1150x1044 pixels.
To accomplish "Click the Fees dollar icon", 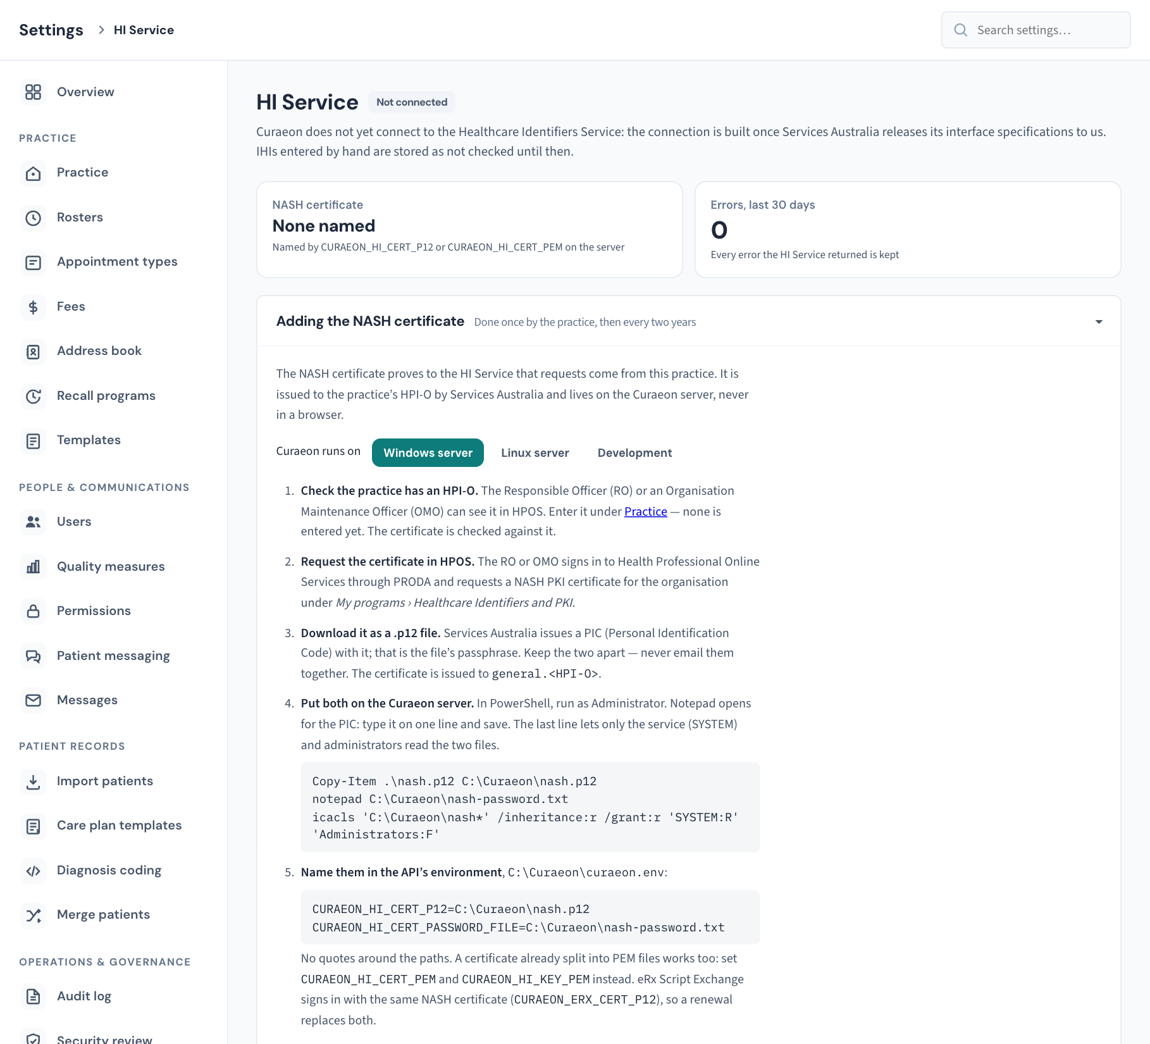I will (x=34, y=308).
